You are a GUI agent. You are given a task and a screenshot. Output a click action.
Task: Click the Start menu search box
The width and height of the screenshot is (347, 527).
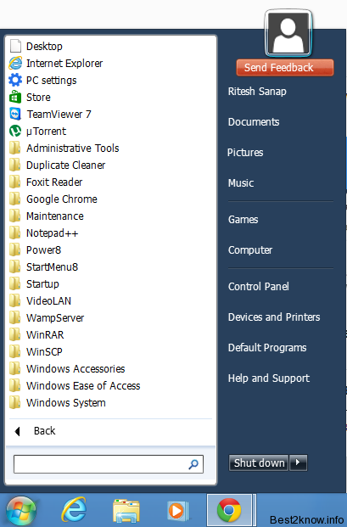108,464
